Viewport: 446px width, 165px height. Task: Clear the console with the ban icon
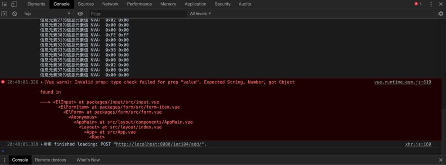pyautogui.click(x=14, y=13)
